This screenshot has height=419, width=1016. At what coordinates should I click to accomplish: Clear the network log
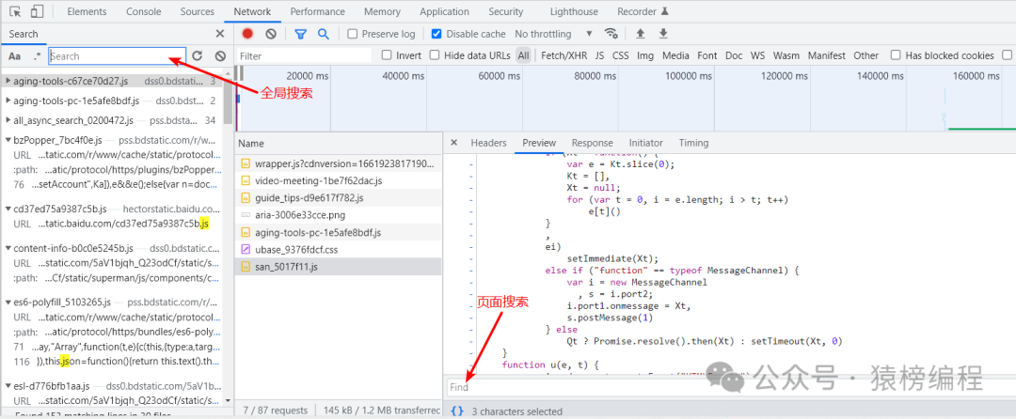271,34
